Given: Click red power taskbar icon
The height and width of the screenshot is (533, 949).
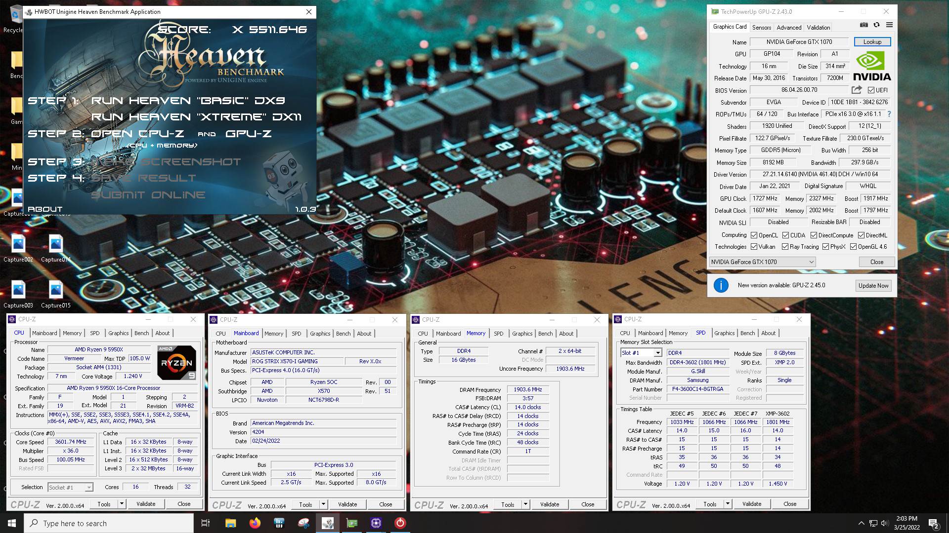Looking at the screenshot, I should (400, 523).
